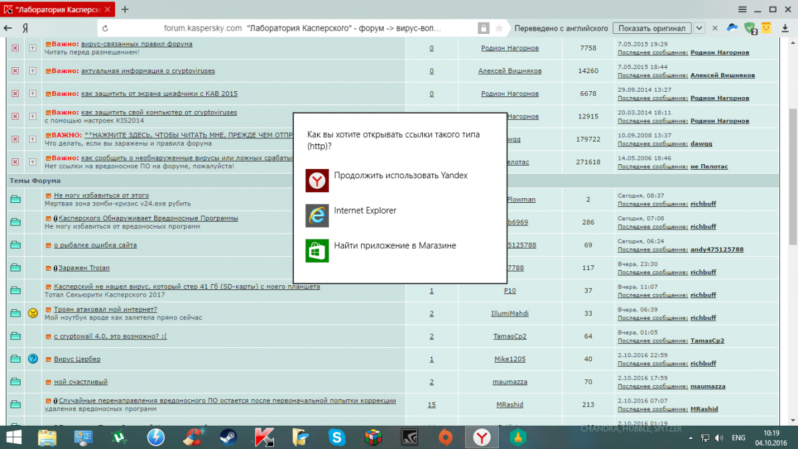
Task: Open the Kaspersky shield extension icon
Action: pyautogui.click(x=750, y=28)
